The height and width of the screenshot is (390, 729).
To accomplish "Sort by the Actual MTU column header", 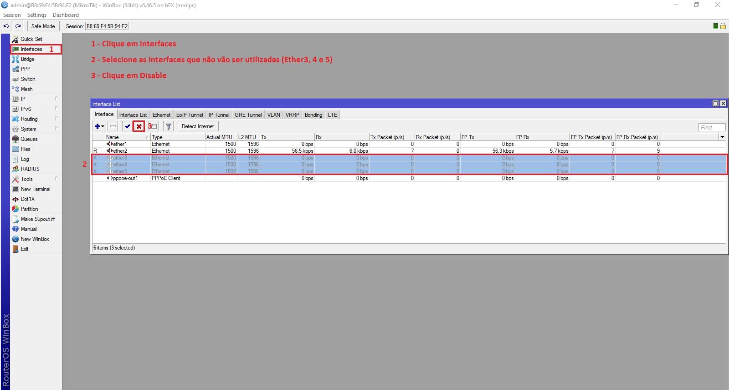I will (221, 137).
